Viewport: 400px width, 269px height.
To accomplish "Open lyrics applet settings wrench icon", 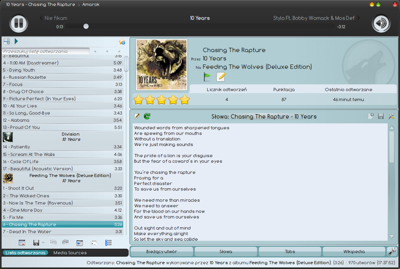I will pyautogui.click(x=391, y=116).
